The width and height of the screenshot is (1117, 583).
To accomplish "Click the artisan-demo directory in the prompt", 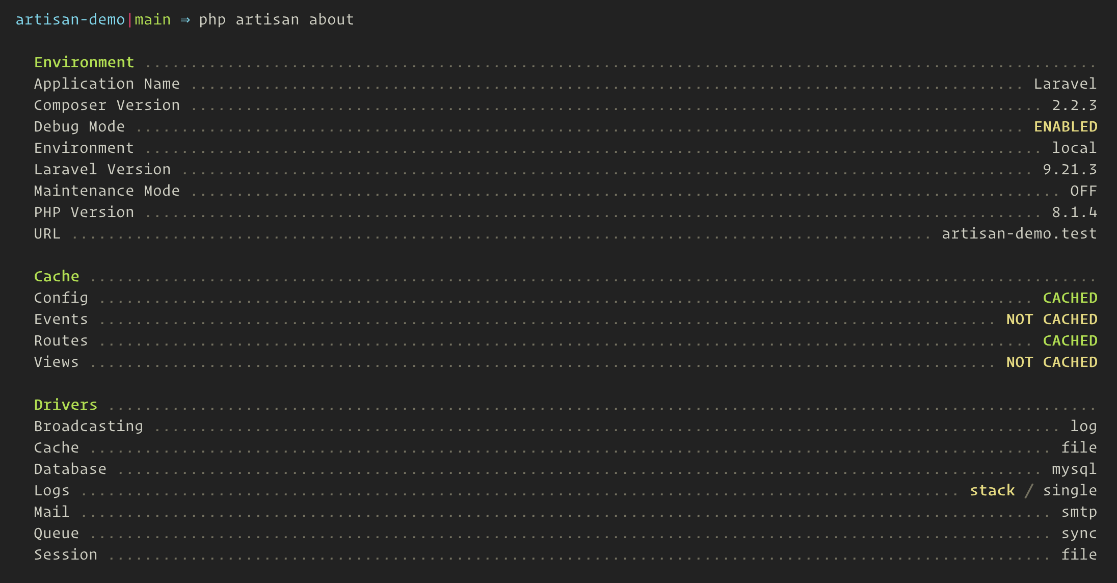I will 70,20.
